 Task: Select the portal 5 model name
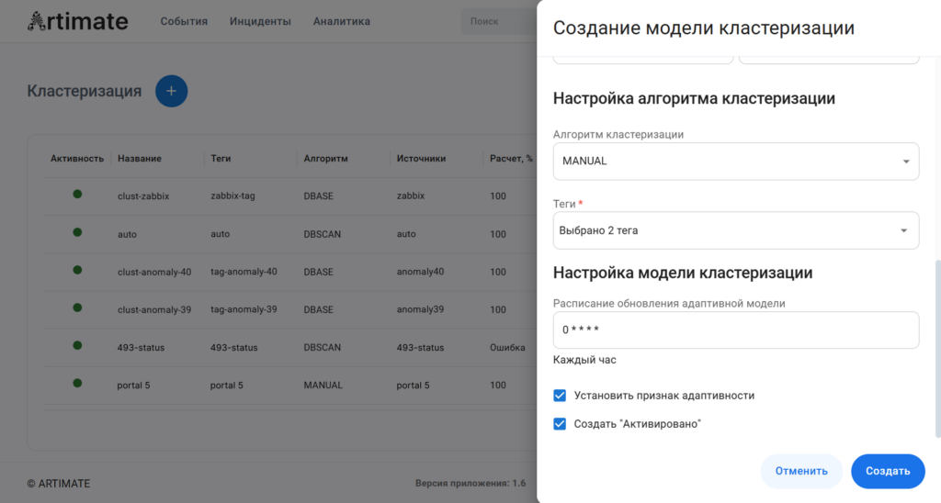134,386
